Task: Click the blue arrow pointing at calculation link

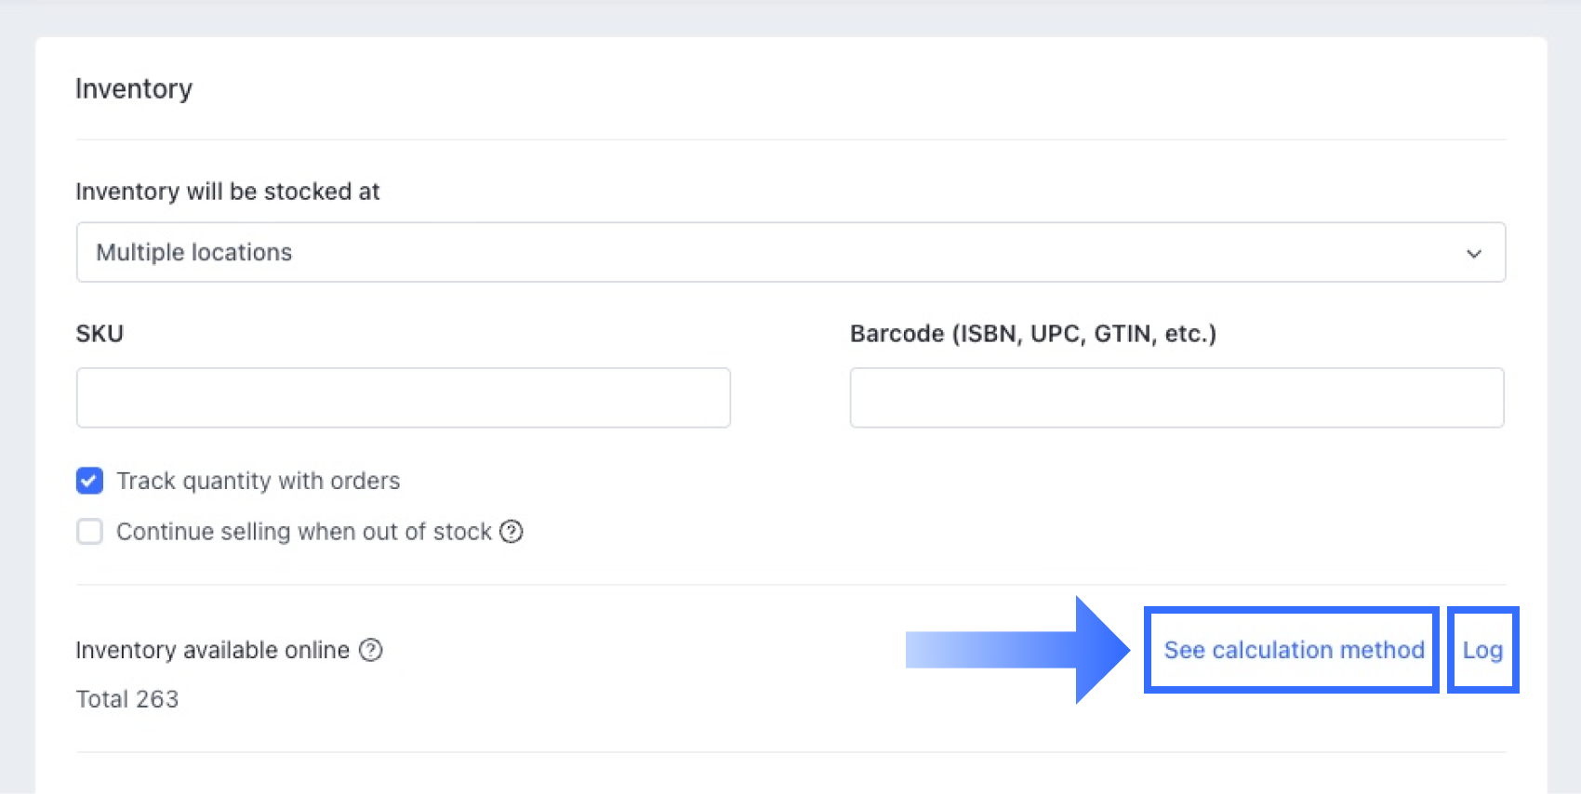Action: (1017, 650)
